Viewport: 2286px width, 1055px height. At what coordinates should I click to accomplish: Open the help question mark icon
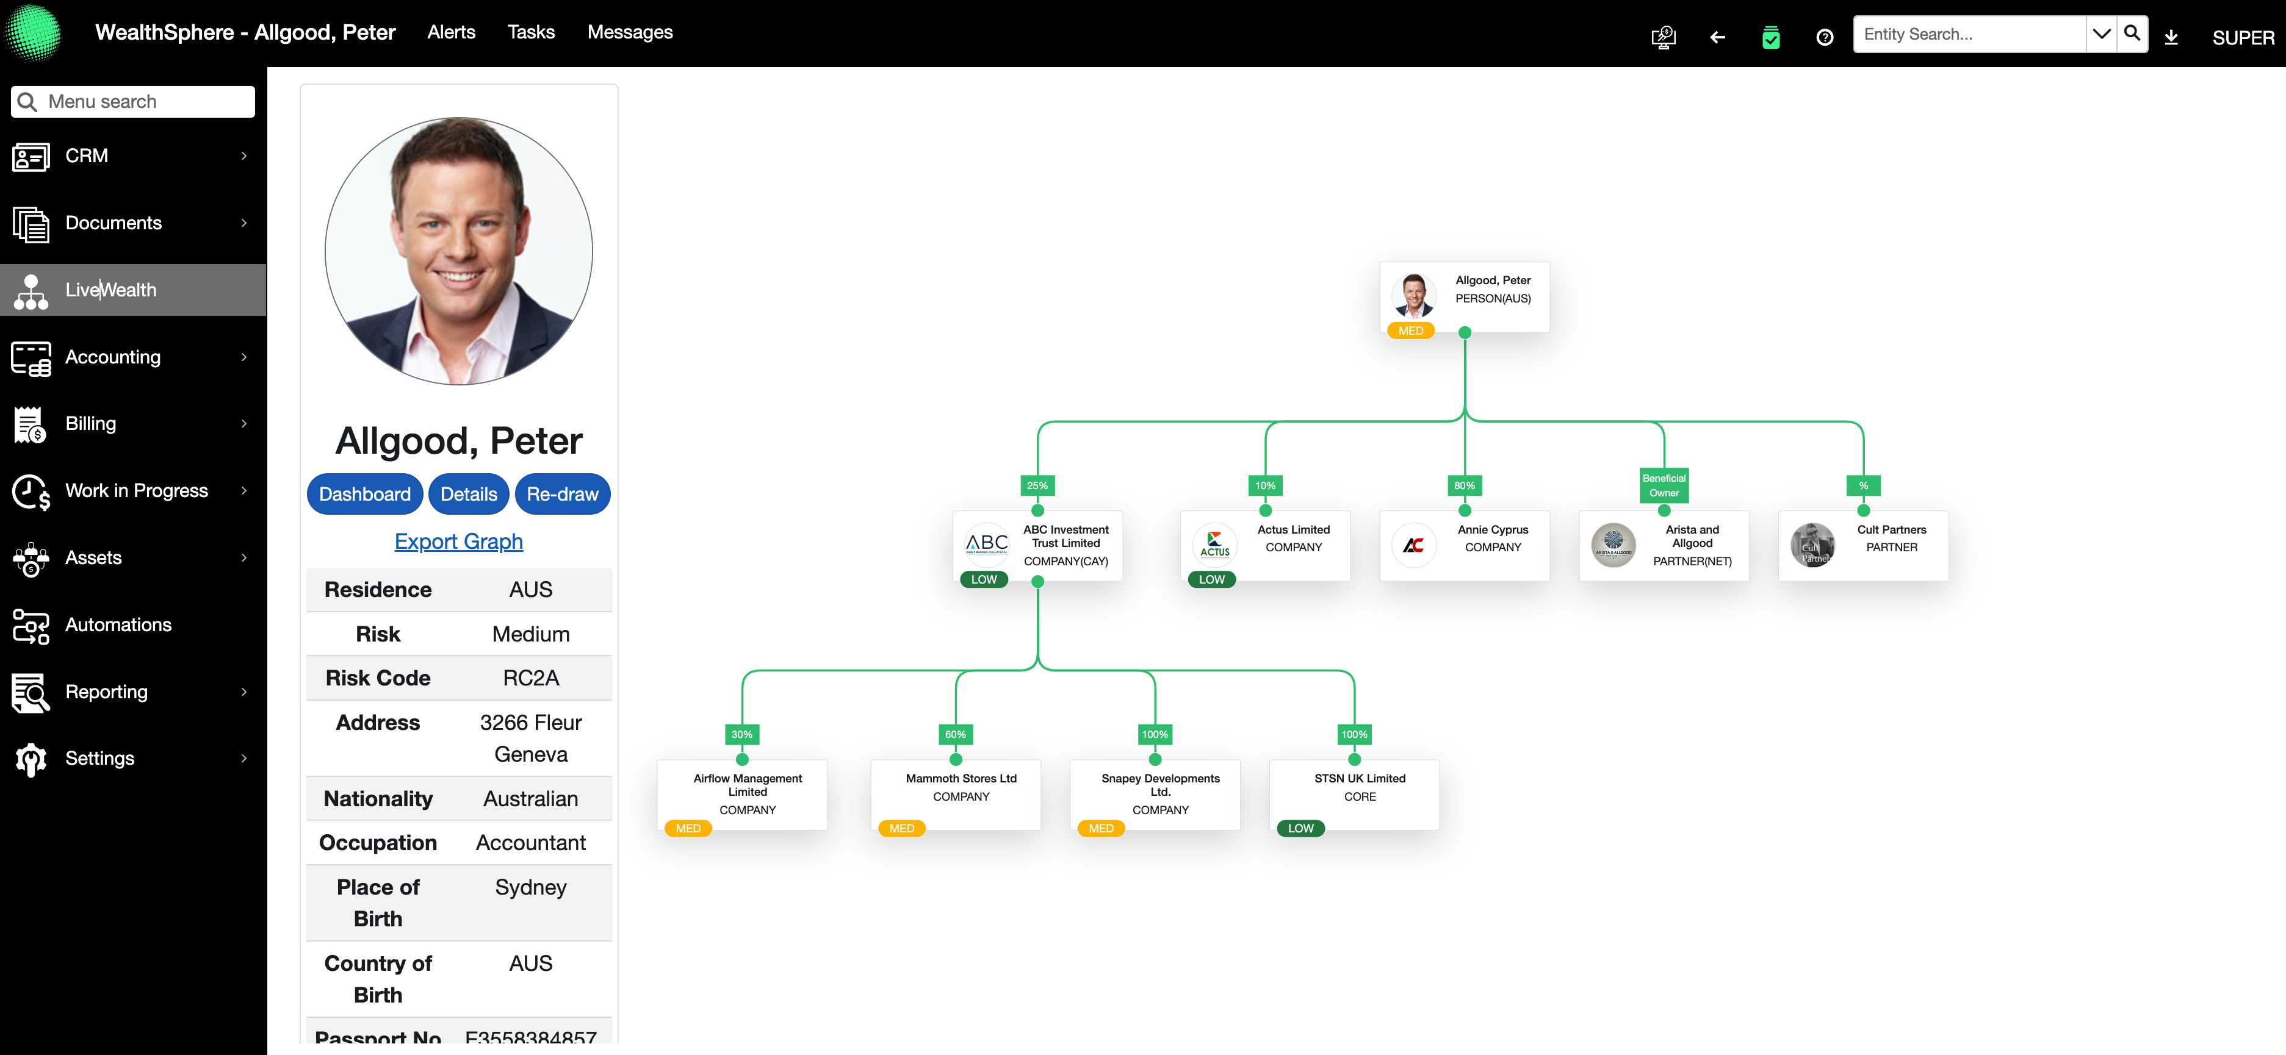pos(1825,37)
